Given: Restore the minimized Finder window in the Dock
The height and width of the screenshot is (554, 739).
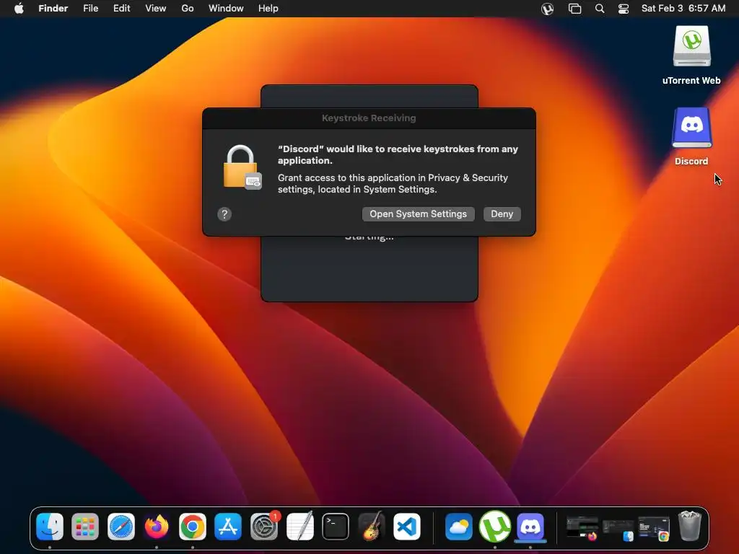Looking at the screenshot, I should click(x=618, y=530).
